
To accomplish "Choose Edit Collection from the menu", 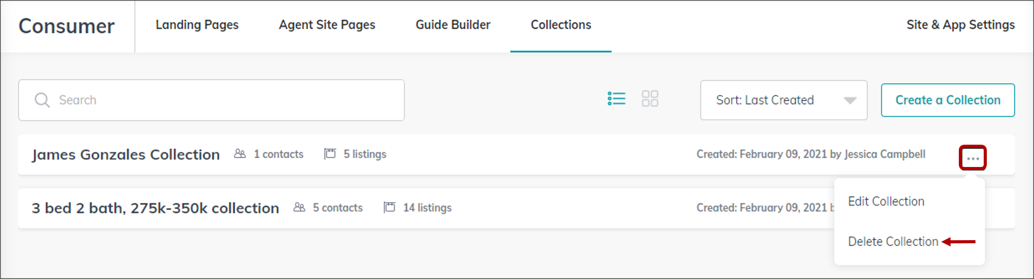I will (x=886, y=201).
